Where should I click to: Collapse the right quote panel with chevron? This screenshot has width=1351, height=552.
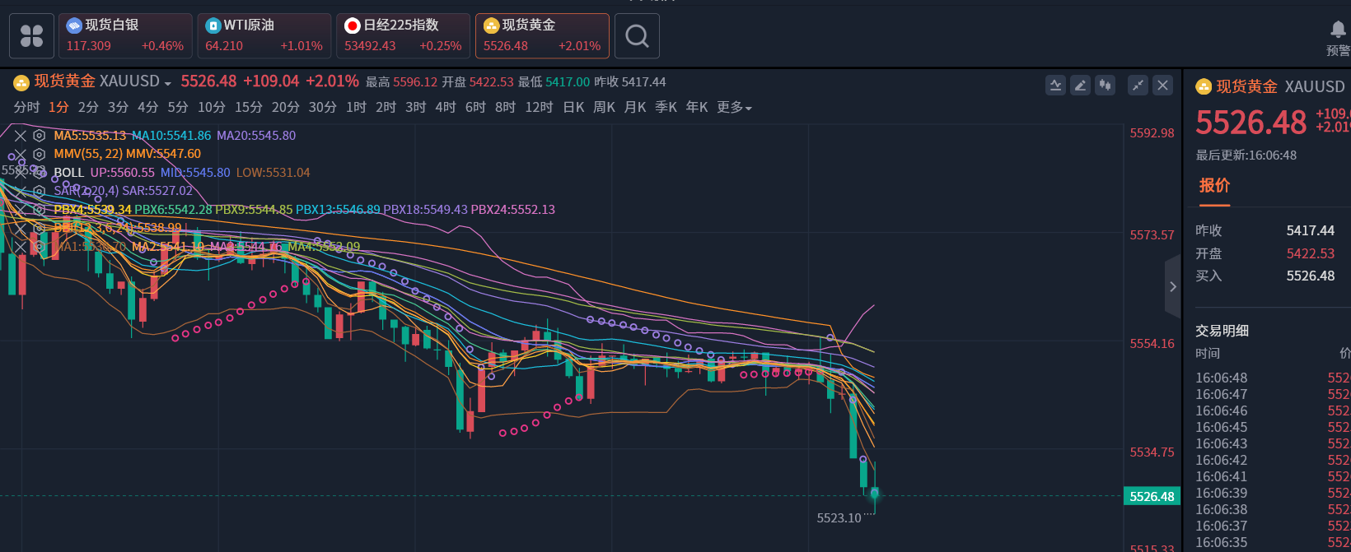coord(1173,287)
